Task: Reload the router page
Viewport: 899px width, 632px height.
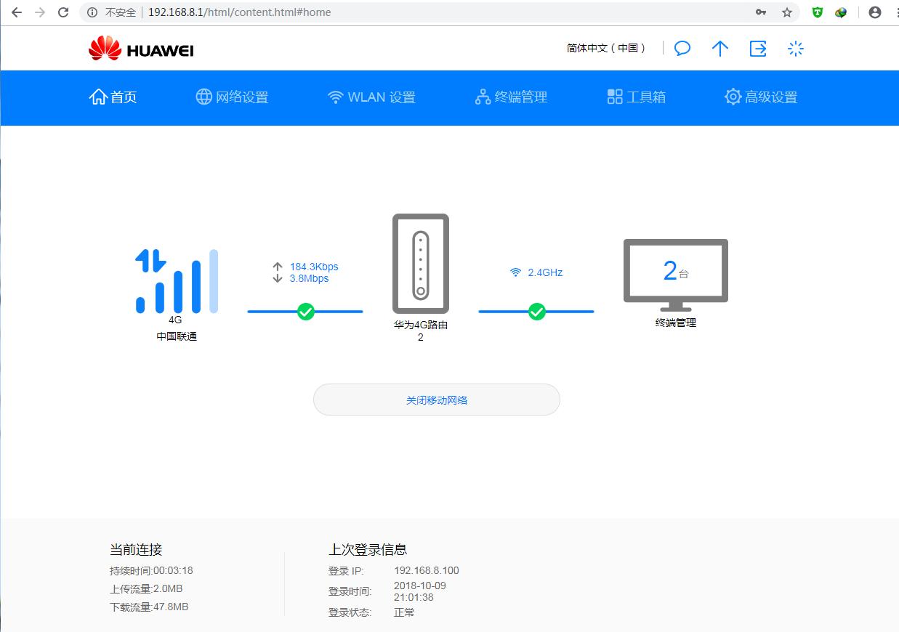Action: [63, 12]
